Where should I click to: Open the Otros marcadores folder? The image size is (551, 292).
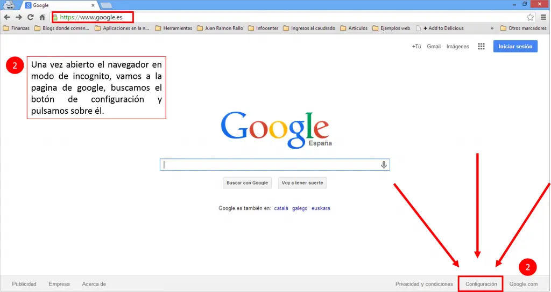pyautogui.click(x=523, y=28)
